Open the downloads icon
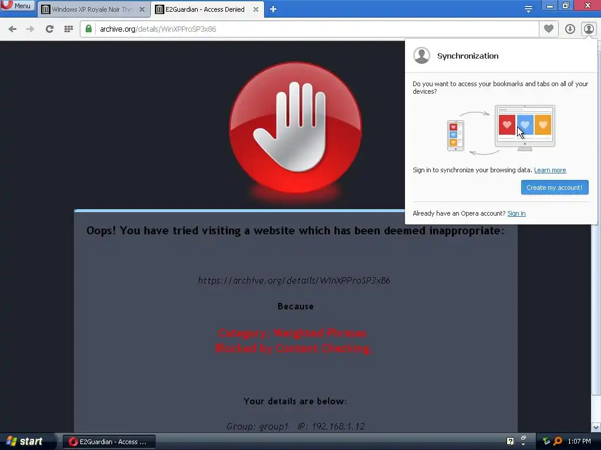601x450 pixels. (x=570, y=29)
